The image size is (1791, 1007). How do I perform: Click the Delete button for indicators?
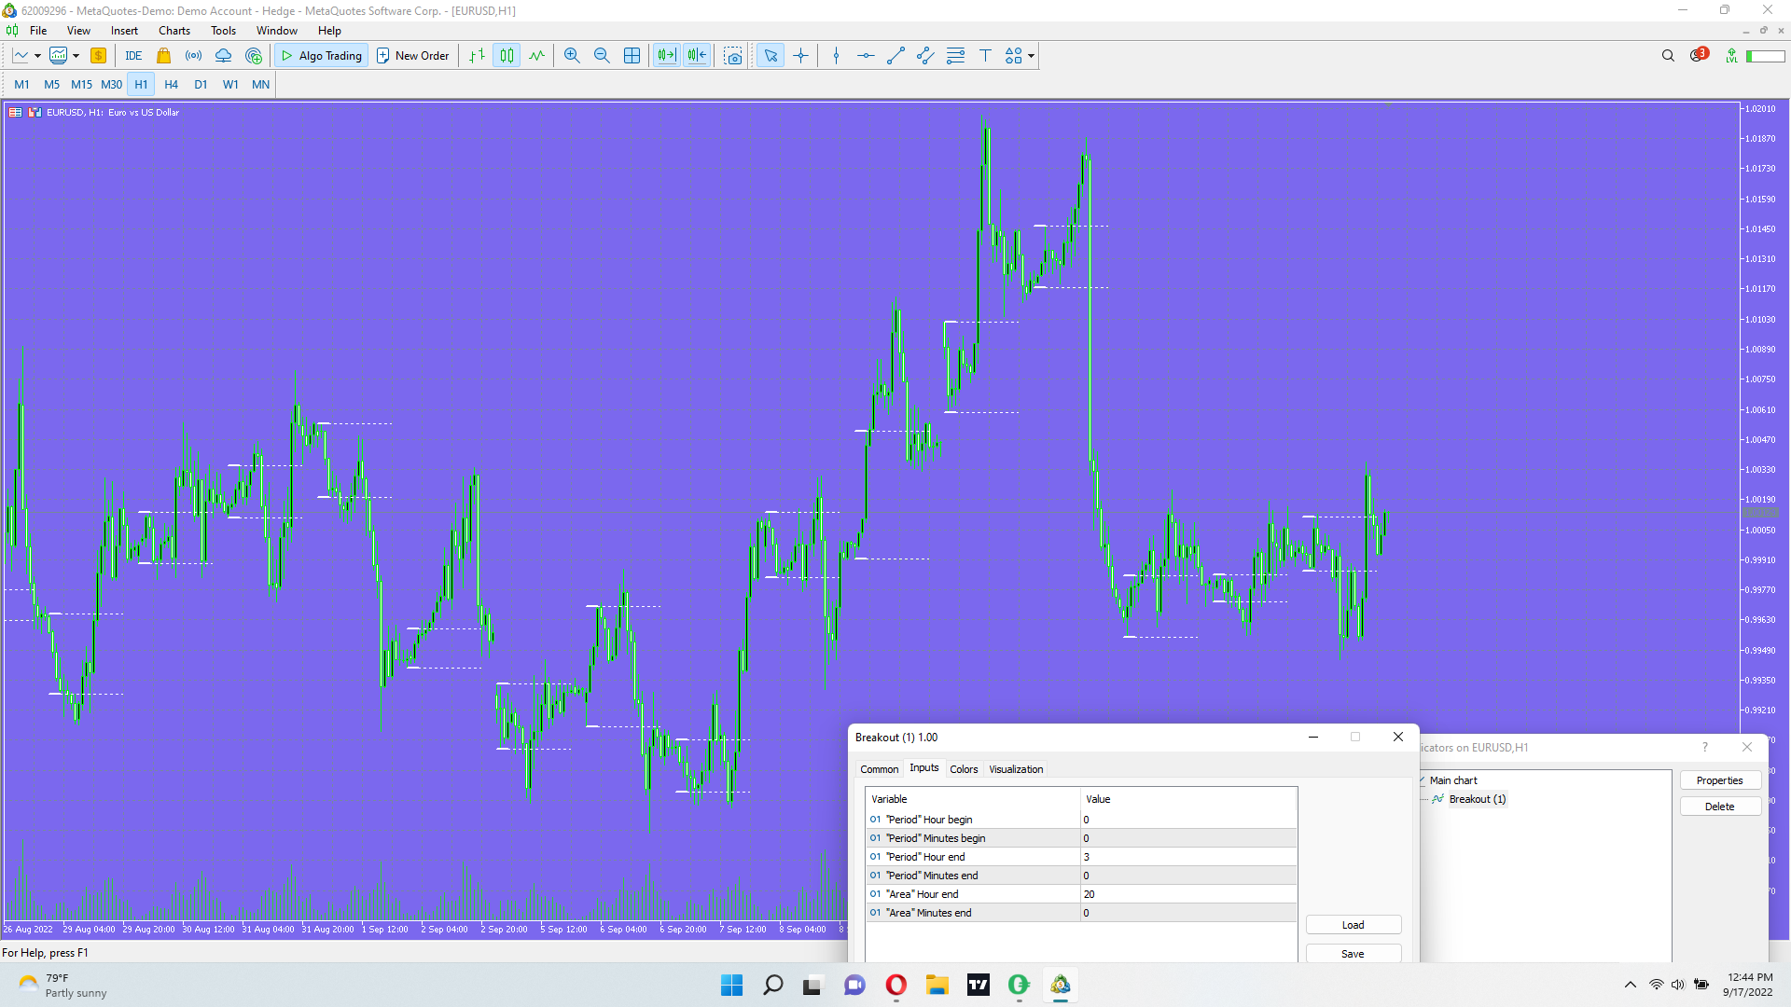1719,807
